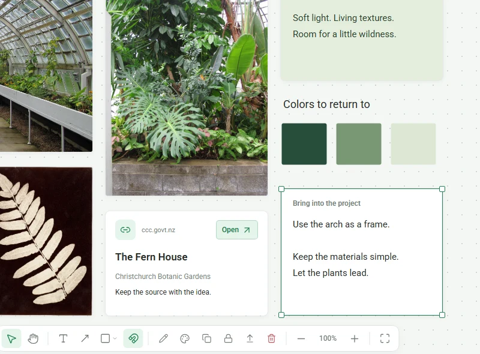This screenshot has height=354, width=480.
Task: Reset zoom via 100% label
Action: pos(328,338)
